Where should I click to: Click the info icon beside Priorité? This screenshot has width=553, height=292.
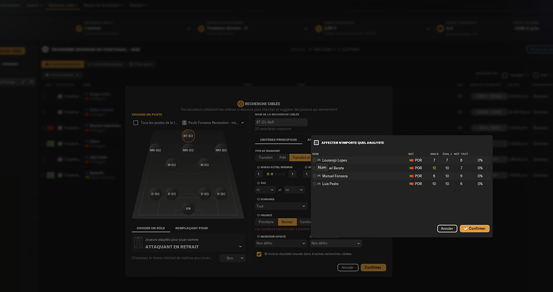(x=258, y=215)
